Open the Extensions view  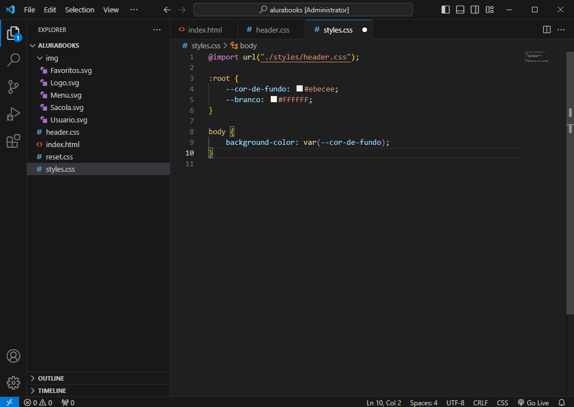click(13, 141)
